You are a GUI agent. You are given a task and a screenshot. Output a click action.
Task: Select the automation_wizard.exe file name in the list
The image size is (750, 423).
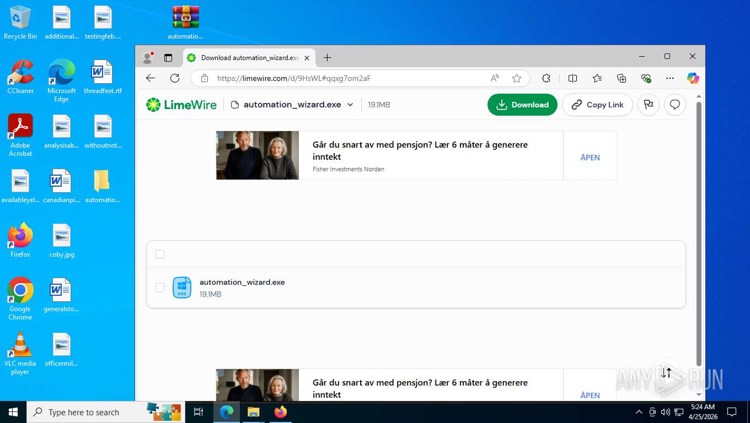(242, 282)
